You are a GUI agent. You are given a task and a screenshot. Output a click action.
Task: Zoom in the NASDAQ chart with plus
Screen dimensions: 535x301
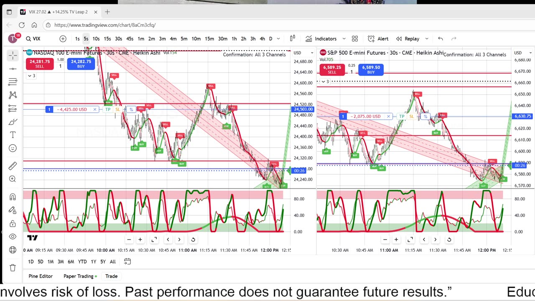click(140, 240)
